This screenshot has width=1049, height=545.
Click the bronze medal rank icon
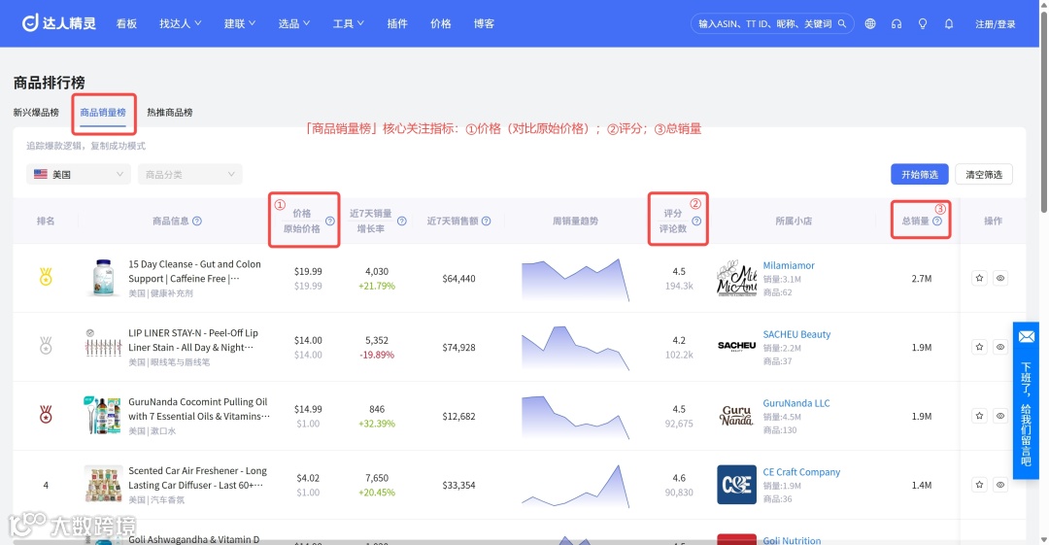46,415
